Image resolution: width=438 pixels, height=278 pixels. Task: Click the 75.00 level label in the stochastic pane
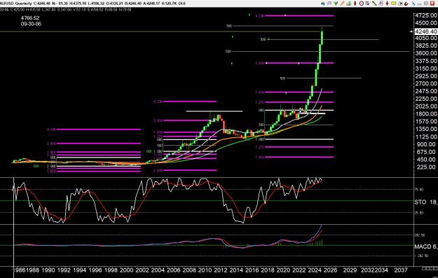tap(419, 190)
